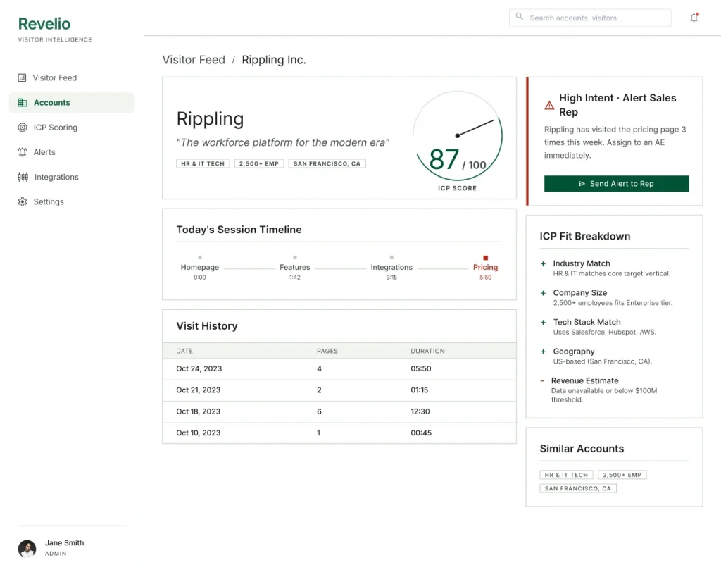Select the Oct 24, 2023 visit row
The image size is (721, 577).
[x=339, y=369]
